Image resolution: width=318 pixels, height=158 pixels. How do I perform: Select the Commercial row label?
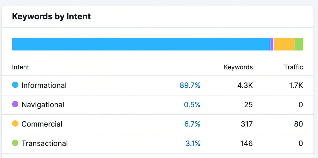[x=42, y=124]
